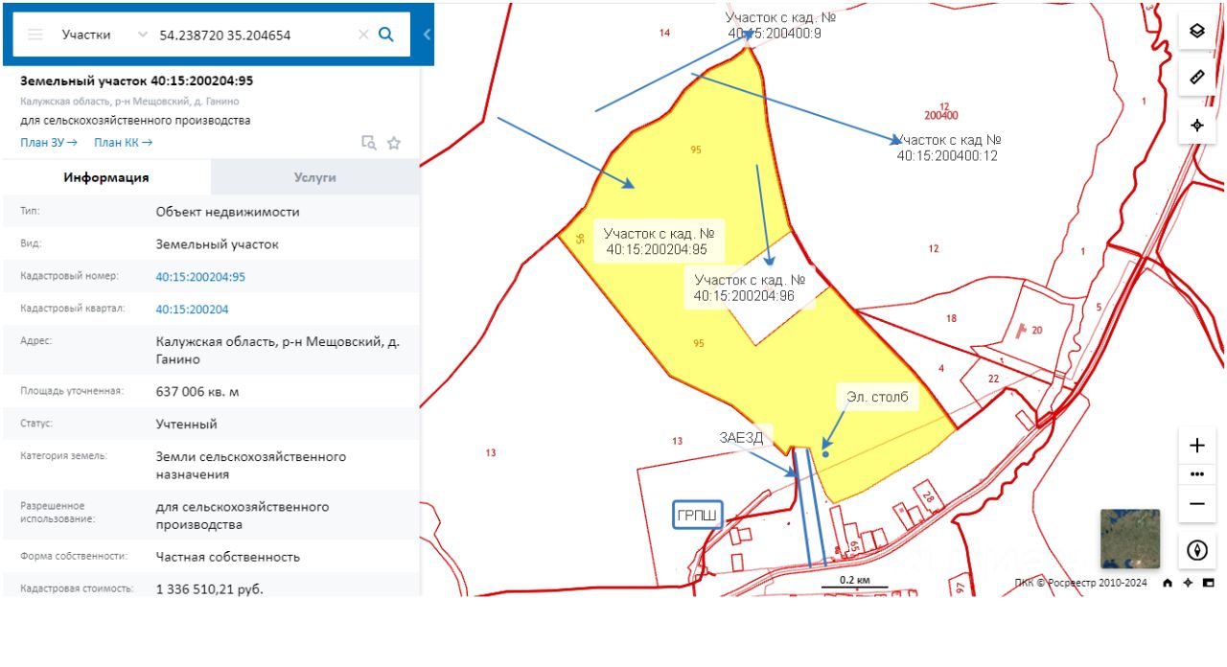The height and width of the screenshot is (667, 1227).
Task: Switch to the Информация tab
Action: tap(106, 177)
